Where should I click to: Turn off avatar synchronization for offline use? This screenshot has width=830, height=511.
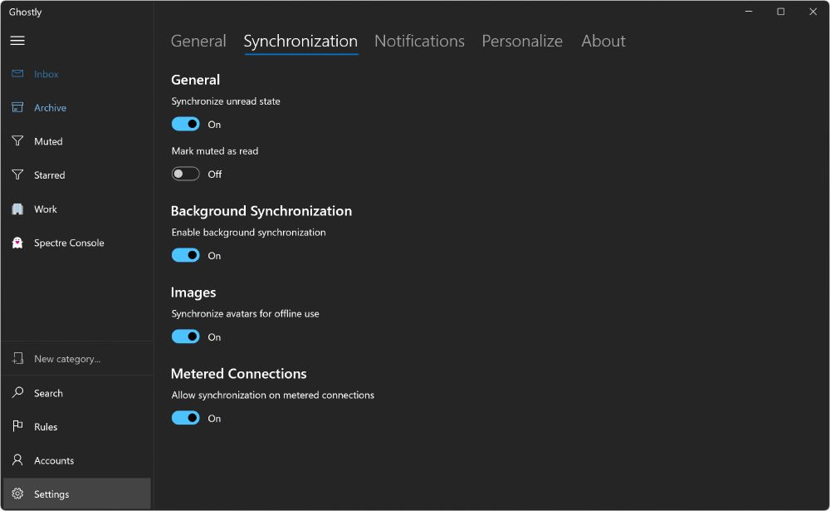tap(185, 337)
